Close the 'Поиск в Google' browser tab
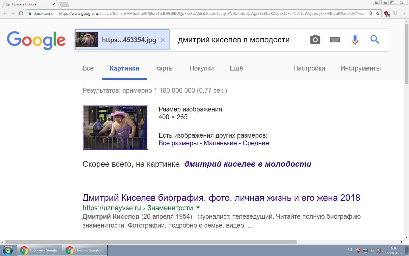 pos(53,4)
